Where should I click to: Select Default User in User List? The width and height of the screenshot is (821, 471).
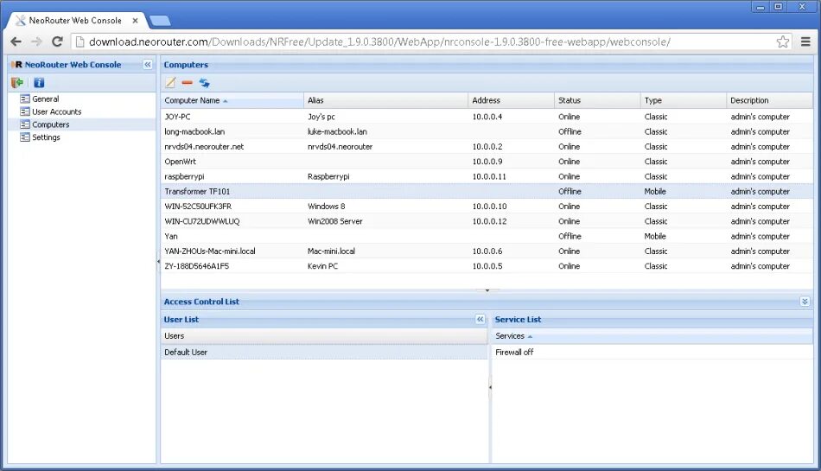(x=324, y=353)
